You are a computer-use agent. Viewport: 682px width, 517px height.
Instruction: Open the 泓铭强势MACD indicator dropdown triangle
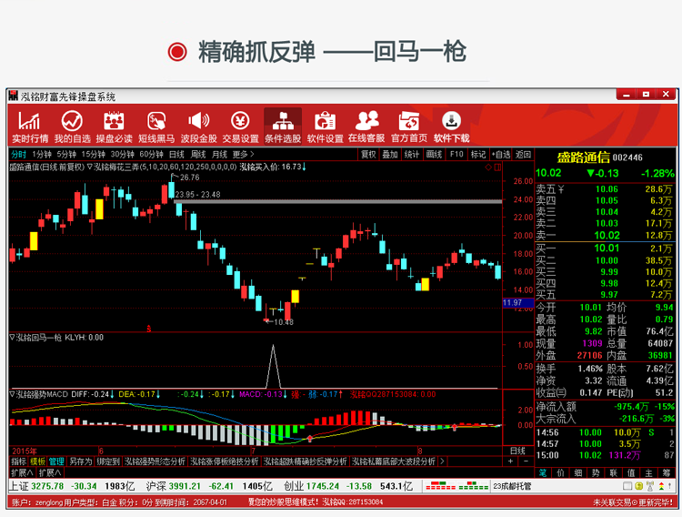click(x=11, y=395)
